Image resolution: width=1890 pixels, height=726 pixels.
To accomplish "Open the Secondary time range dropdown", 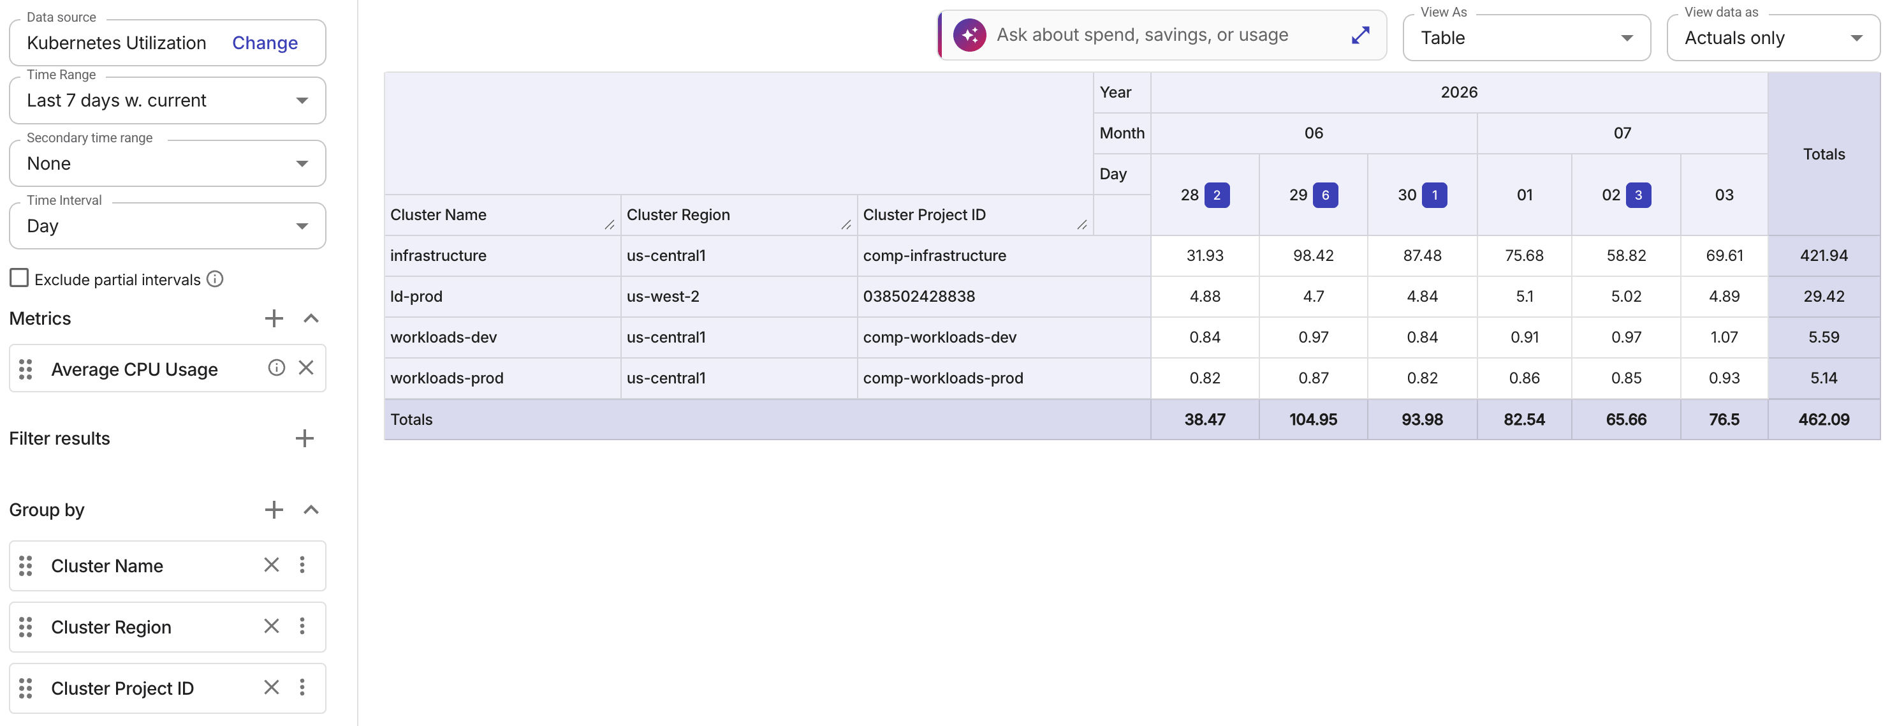I will pos(167,164).
